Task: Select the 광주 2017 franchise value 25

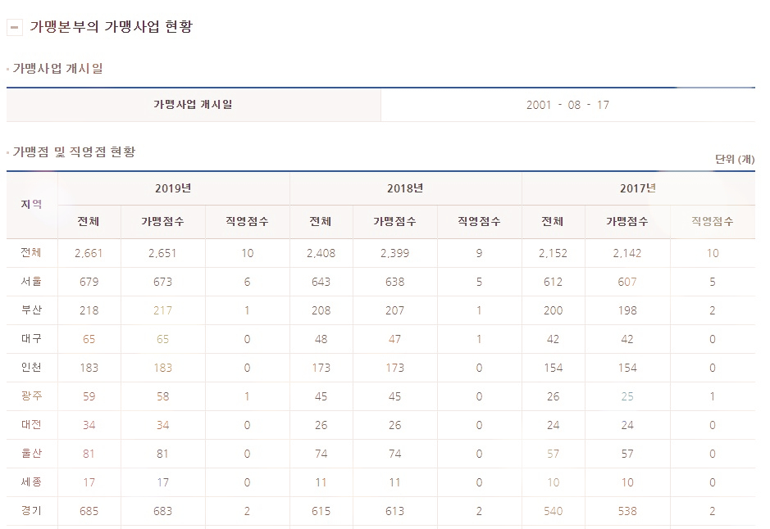Action: pyautogui.click(x=627, y=396)
